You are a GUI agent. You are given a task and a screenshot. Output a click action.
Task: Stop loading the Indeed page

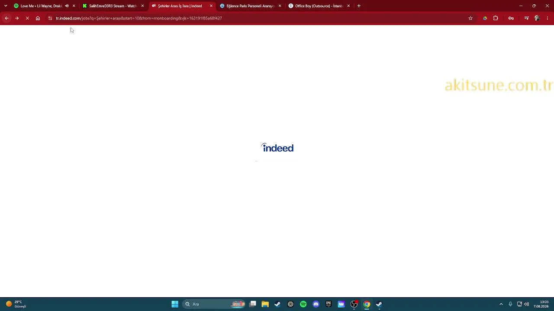pyautogui.click(x=27, y=18)
